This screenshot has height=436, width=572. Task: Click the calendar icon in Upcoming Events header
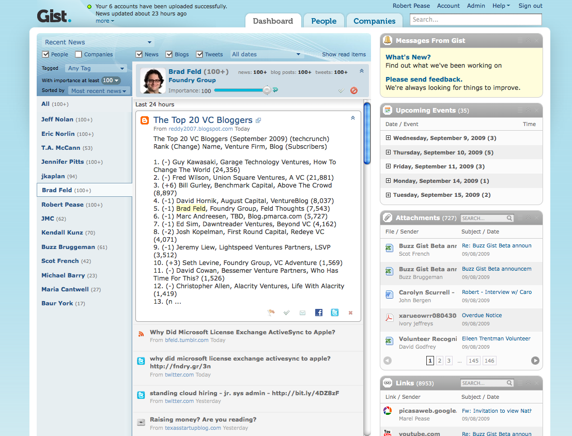[388, 110]
